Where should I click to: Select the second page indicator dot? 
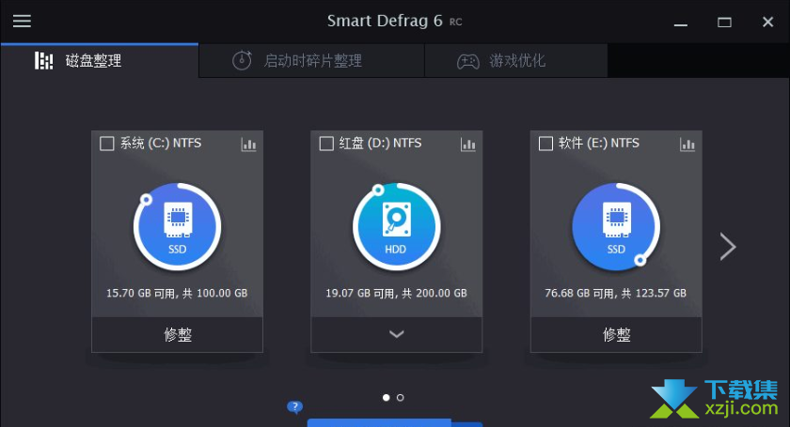(400, 397)
